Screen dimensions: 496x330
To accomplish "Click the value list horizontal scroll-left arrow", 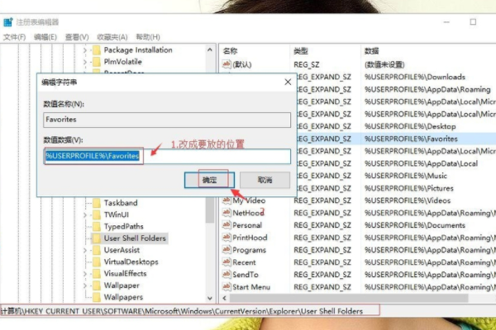I will (225, 298).
